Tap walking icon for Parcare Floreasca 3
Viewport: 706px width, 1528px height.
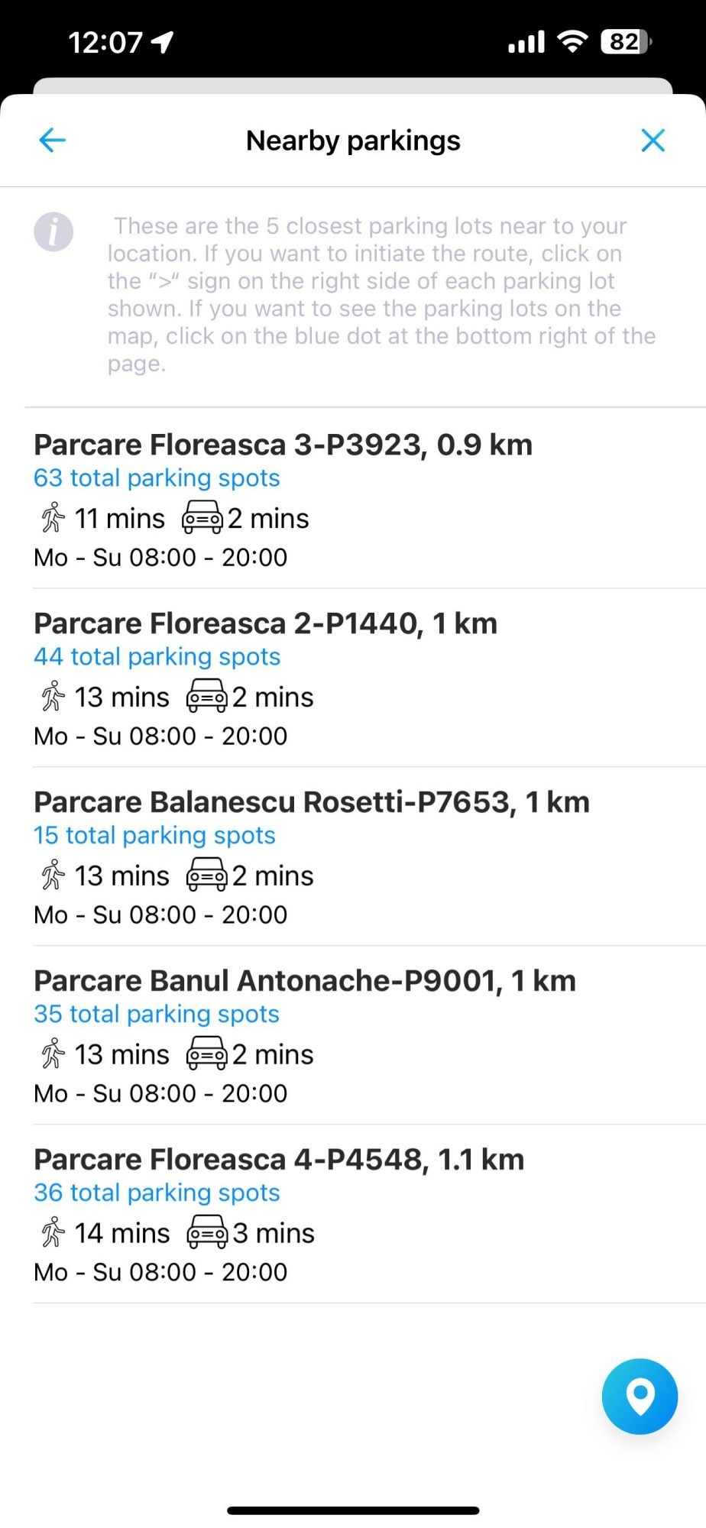[53, 518]
